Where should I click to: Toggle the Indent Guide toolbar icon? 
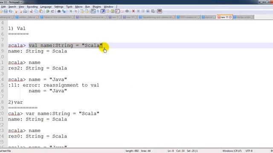point(103,11)
